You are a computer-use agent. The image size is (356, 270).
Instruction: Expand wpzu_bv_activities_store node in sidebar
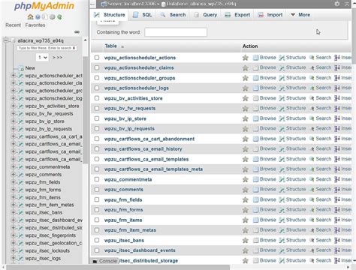point(14,106)
